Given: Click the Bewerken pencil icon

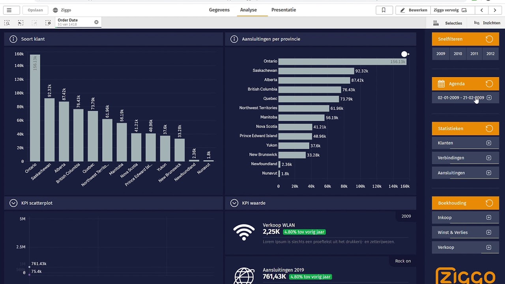Looking at the screenshot, I should [x=402, y=10].
